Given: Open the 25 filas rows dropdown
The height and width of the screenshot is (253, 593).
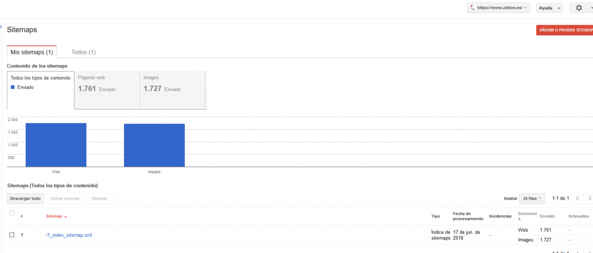Looking at the screenshot, I should tap(533, 198).
